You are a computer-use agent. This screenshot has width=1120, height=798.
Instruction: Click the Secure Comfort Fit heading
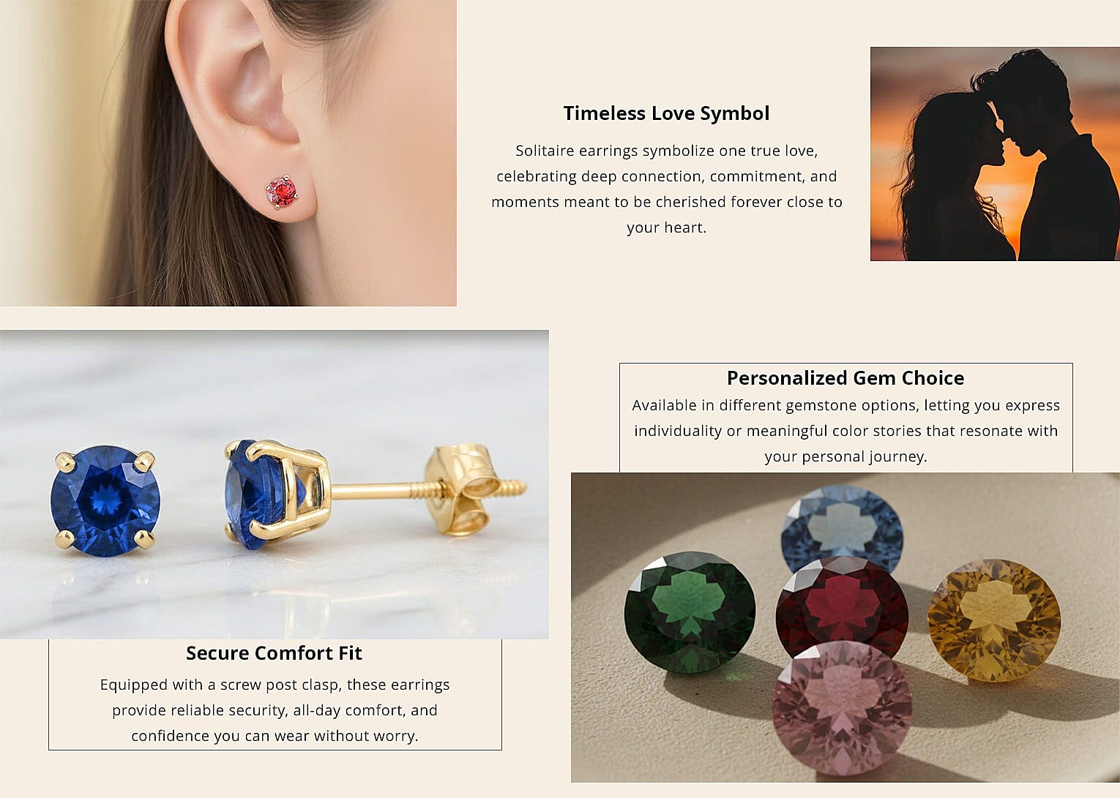[x=274, y=653]
